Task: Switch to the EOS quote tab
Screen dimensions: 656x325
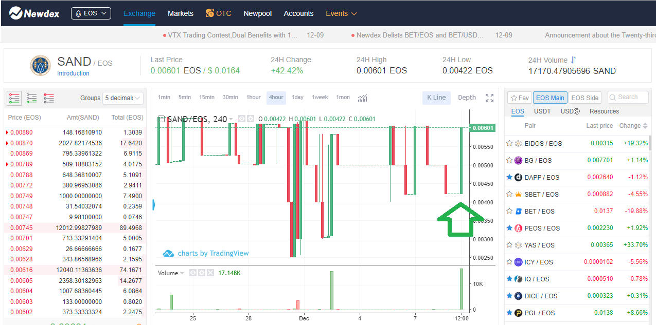Action: click(x=518, y=111)
